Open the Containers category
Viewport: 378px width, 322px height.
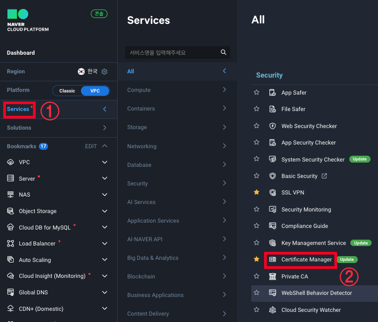point(177,108)
